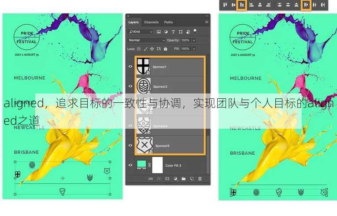Image resolution: width=337 pixels, height=216 pixels.
Task: Click the Layers panel vertical scrollbar
Action: click(207, 154)
